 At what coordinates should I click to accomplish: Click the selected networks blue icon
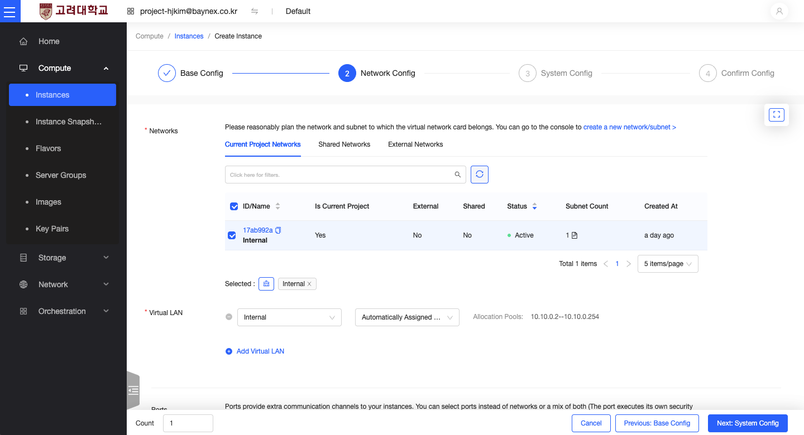click(266, 284)
